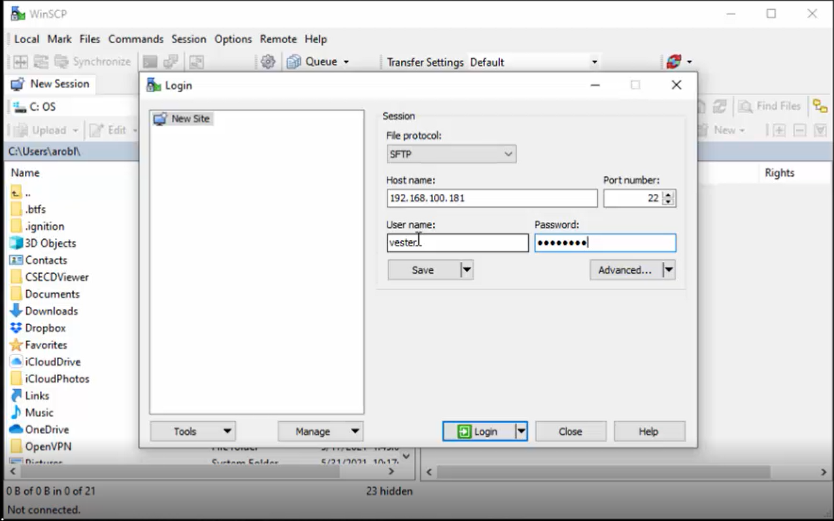Viewport: 834px width, 521px height.
Task: Toggle the directory tree icon at far right
Action: tap(820, 106)
